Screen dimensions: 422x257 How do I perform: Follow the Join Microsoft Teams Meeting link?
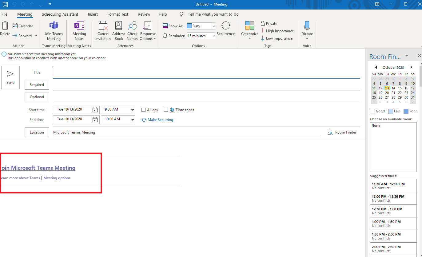pos(38,168)
